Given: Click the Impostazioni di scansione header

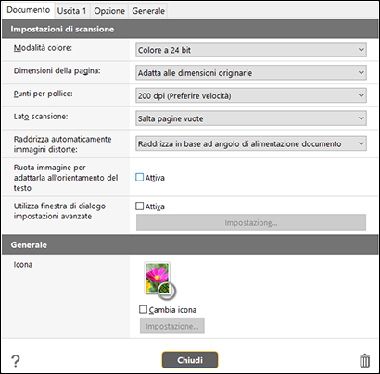Looking at the screenshot, I should tap(190, 29).
